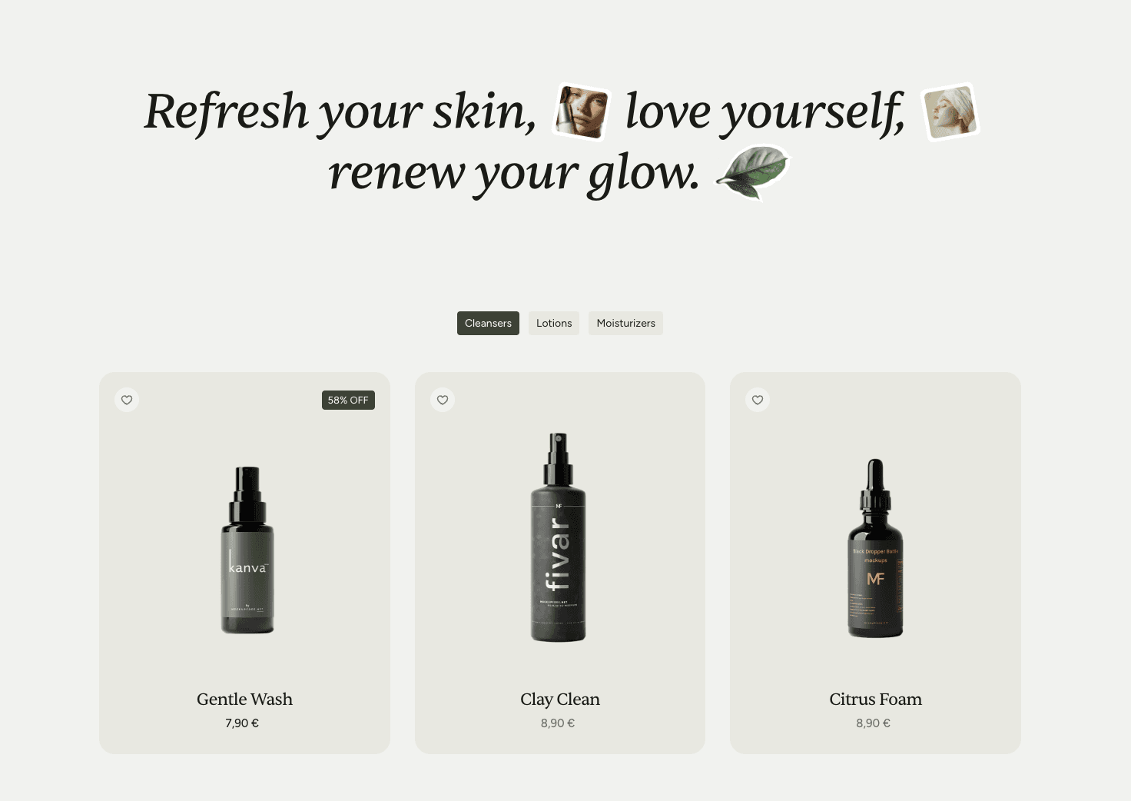Screen dimensions: 1131x801
Task: Click the woman's face photo sticker
Action: pos(582,111)
